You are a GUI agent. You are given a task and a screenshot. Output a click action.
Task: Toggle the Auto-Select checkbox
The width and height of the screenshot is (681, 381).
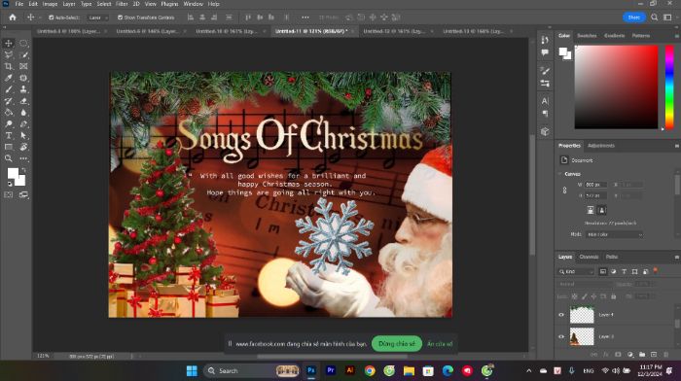(52, 17)
